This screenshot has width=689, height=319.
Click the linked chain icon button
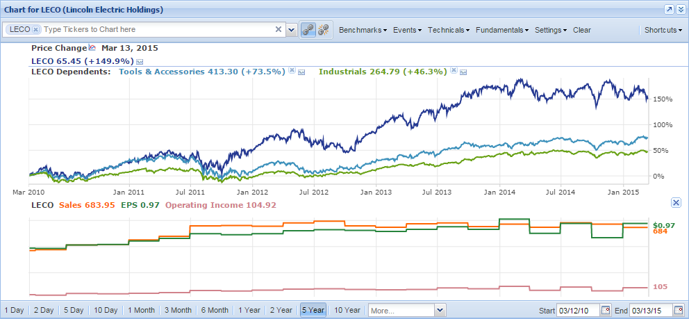[308, 30]
